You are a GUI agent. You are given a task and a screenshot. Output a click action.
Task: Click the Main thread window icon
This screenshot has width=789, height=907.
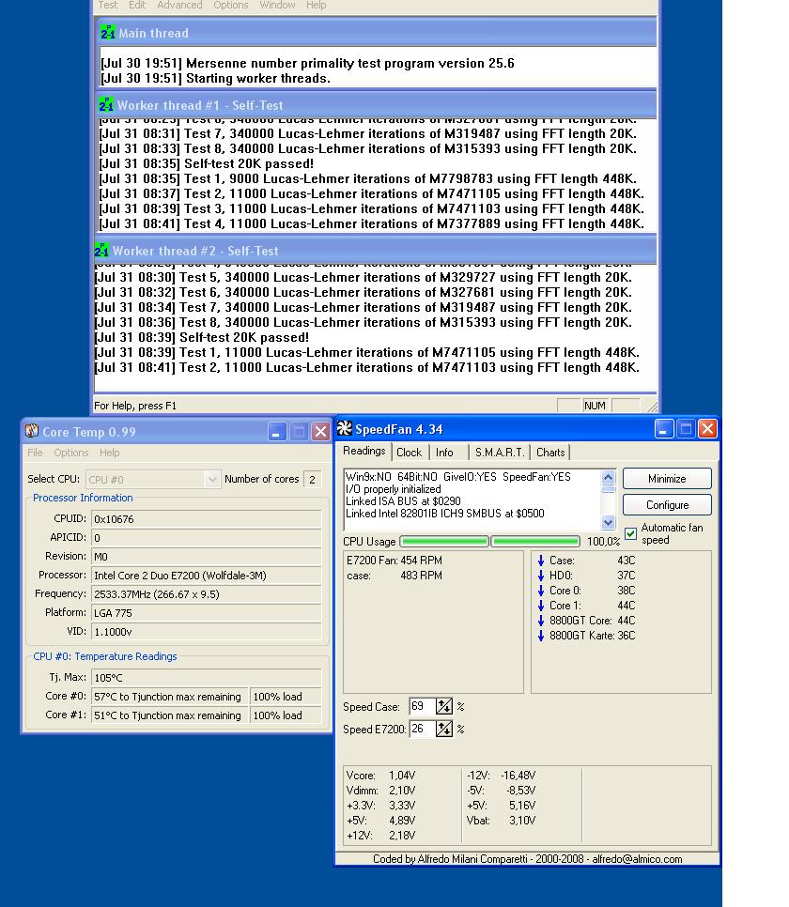(108, 32)
